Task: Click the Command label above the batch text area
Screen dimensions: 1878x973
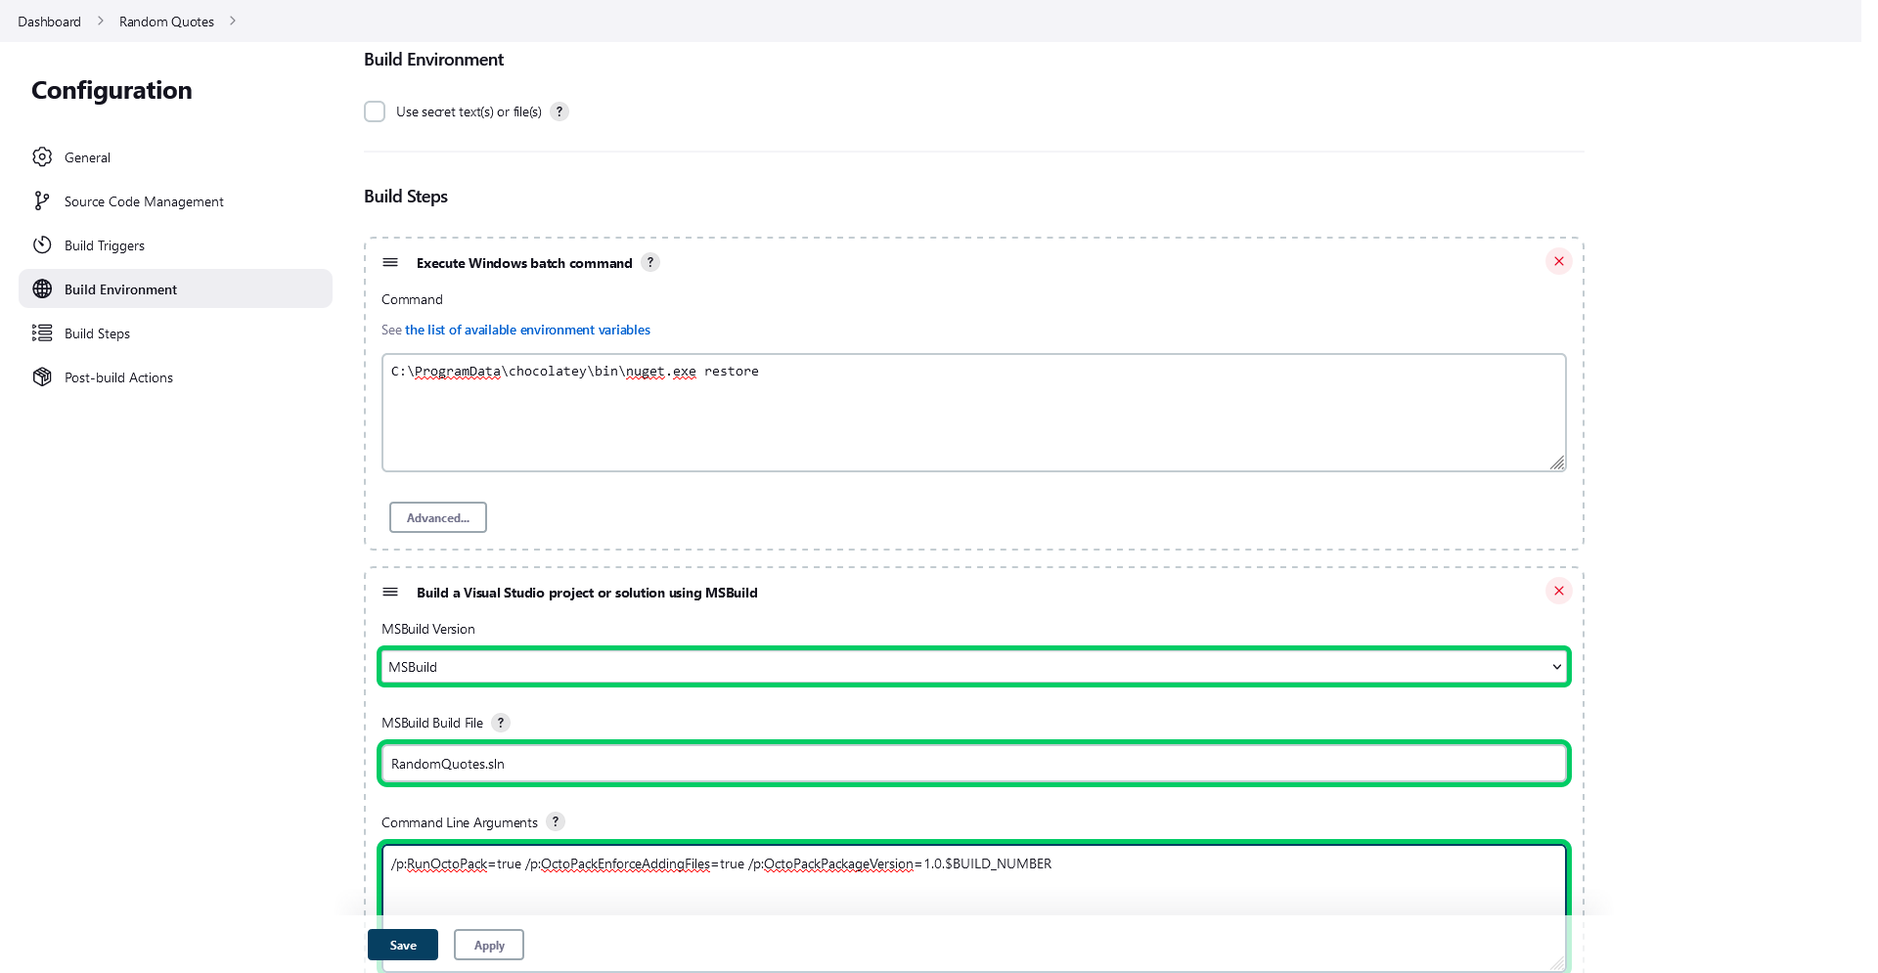Action: (x=412, y=299)
